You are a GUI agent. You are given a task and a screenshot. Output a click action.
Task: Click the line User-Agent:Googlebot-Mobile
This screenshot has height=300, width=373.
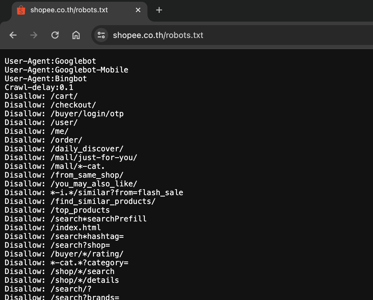pos(66,70)
